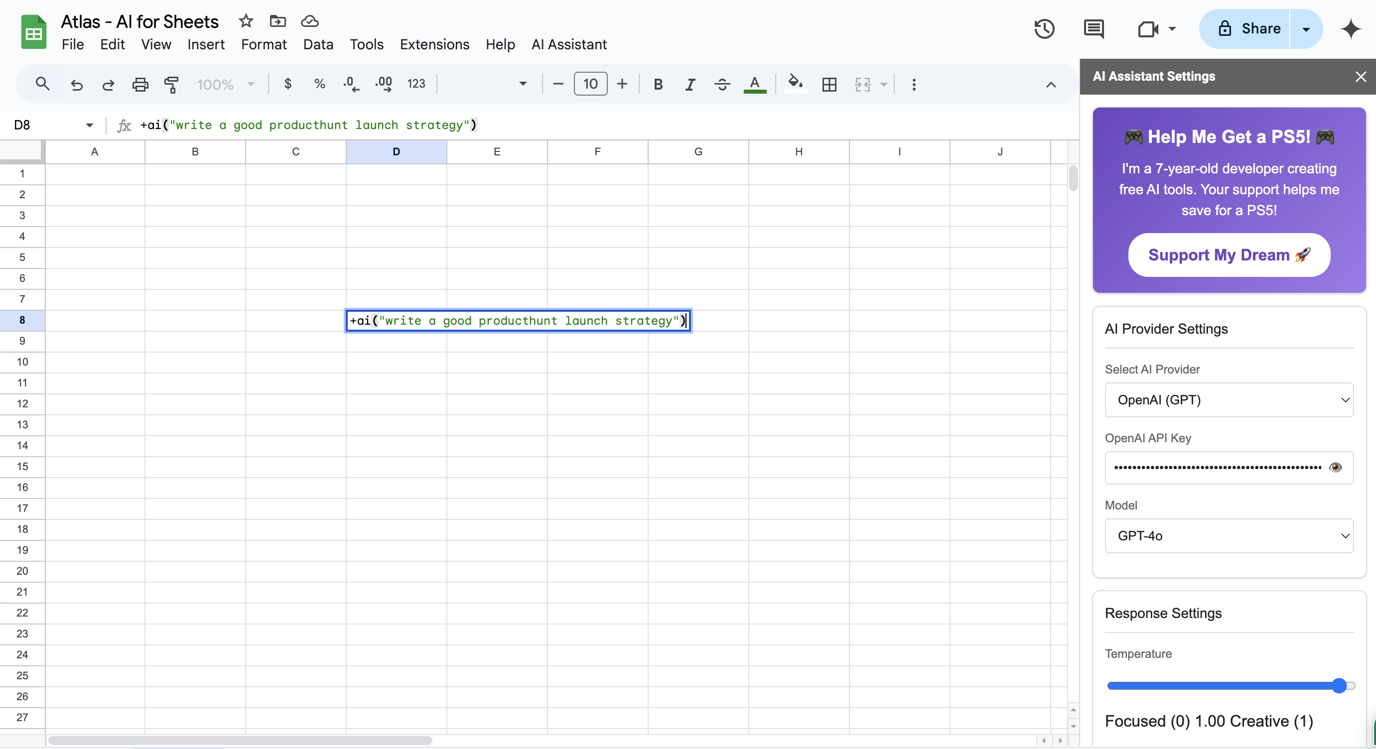Open version history clock icon
Image resolution: width=1376 pixels, height=749 pixels.
[x=1044, y=29]
